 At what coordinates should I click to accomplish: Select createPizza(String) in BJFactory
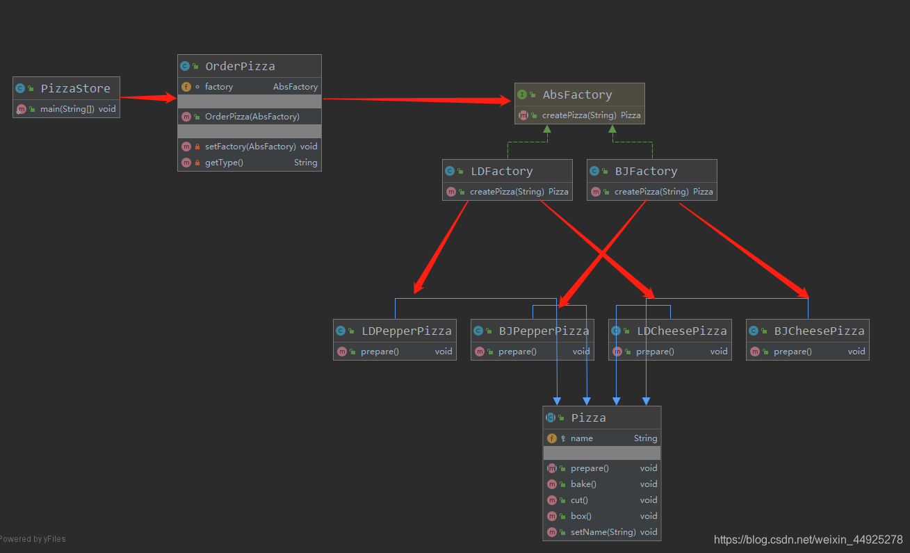click(x=652, y=192)
